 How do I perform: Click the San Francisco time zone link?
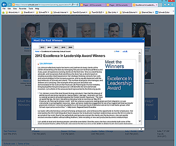pyautogui.click(x=10, y=131)
